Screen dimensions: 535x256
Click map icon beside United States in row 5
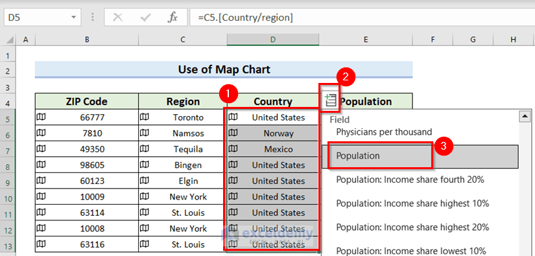pos(233,117)
